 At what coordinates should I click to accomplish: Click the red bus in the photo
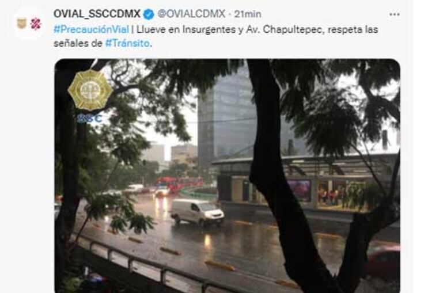179,184
